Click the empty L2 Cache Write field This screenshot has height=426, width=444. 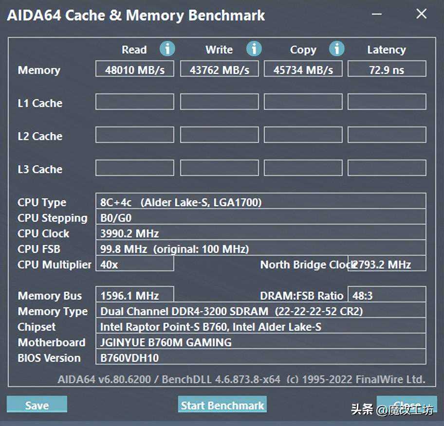click(x=220, y=135)
